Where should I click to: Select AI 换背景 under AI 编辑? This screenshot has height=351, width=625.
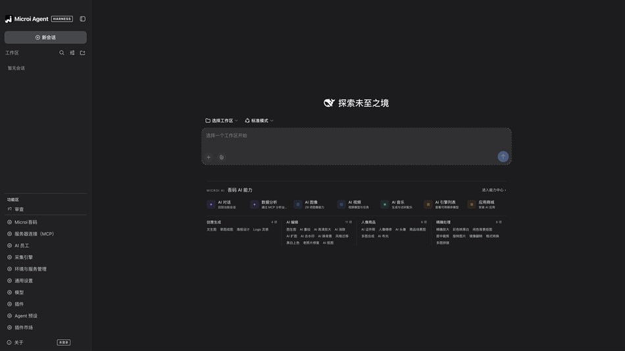click(325, 236)
